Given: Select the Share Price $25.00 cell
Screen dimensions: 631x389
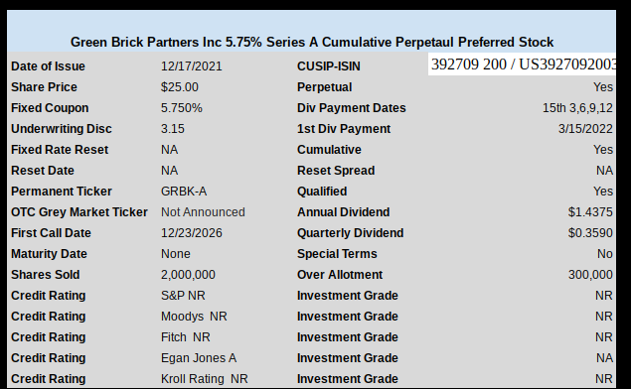Looking at the screenshot, I should [180, 86].
